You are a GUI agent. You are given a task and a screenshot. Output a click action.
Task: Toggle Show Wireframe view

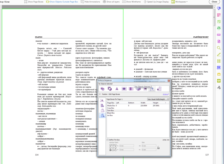pyautogui.click(x=131, y=2)
